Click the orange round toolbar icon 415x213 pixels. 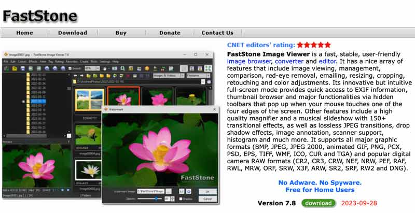(x=147, y=68)
